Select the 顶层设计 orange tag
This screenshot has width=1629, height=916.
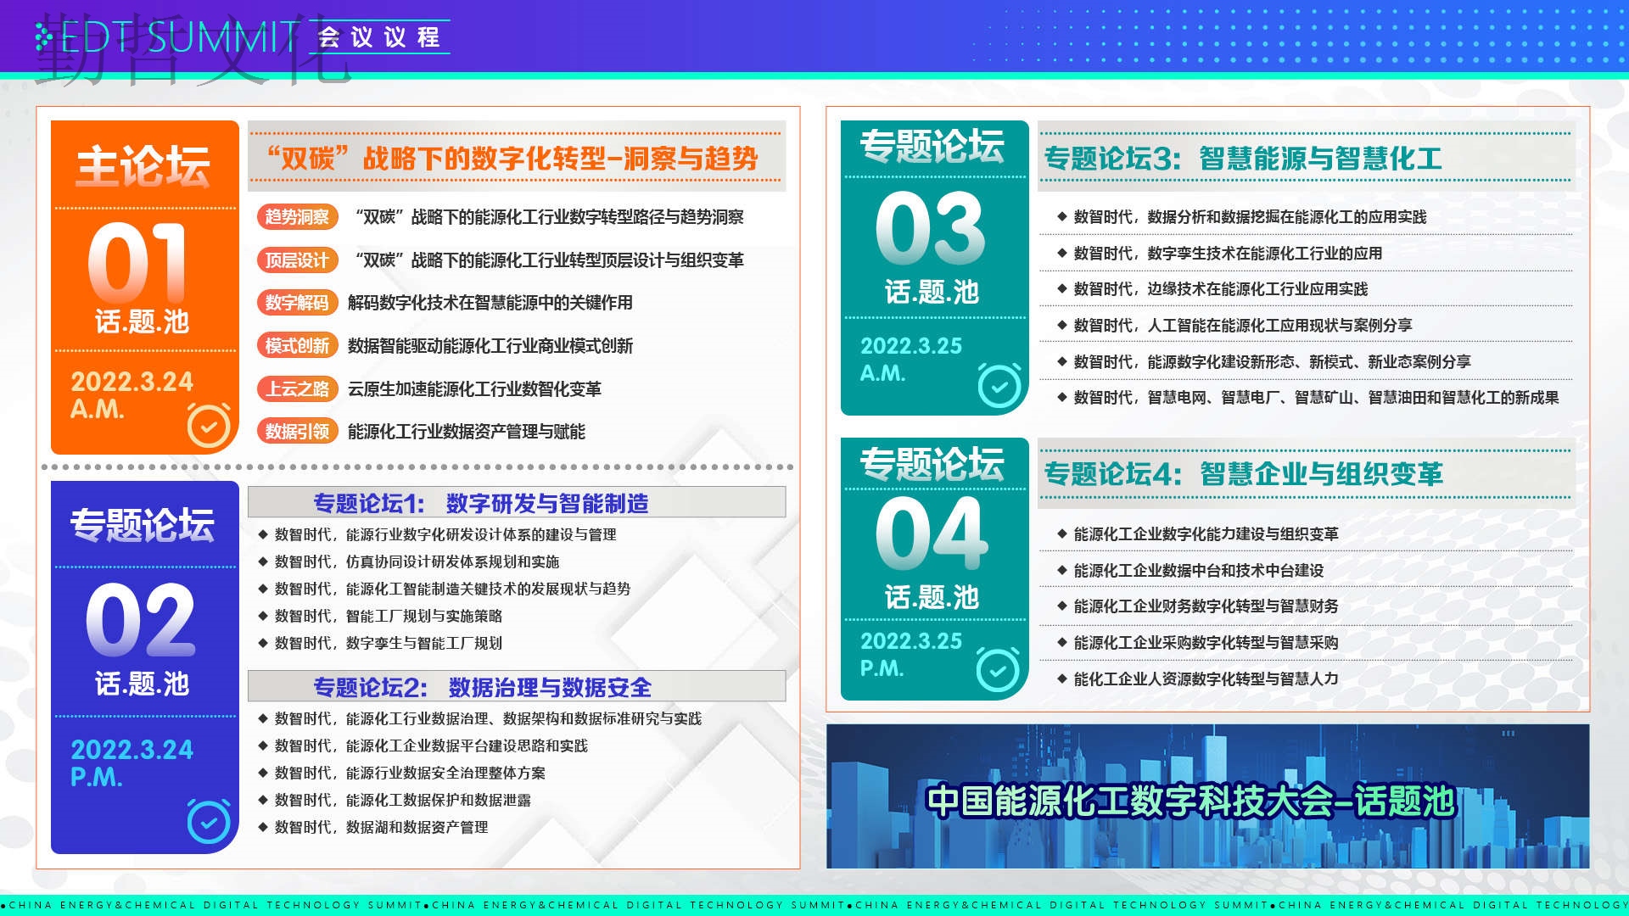(x=297, y=260)
